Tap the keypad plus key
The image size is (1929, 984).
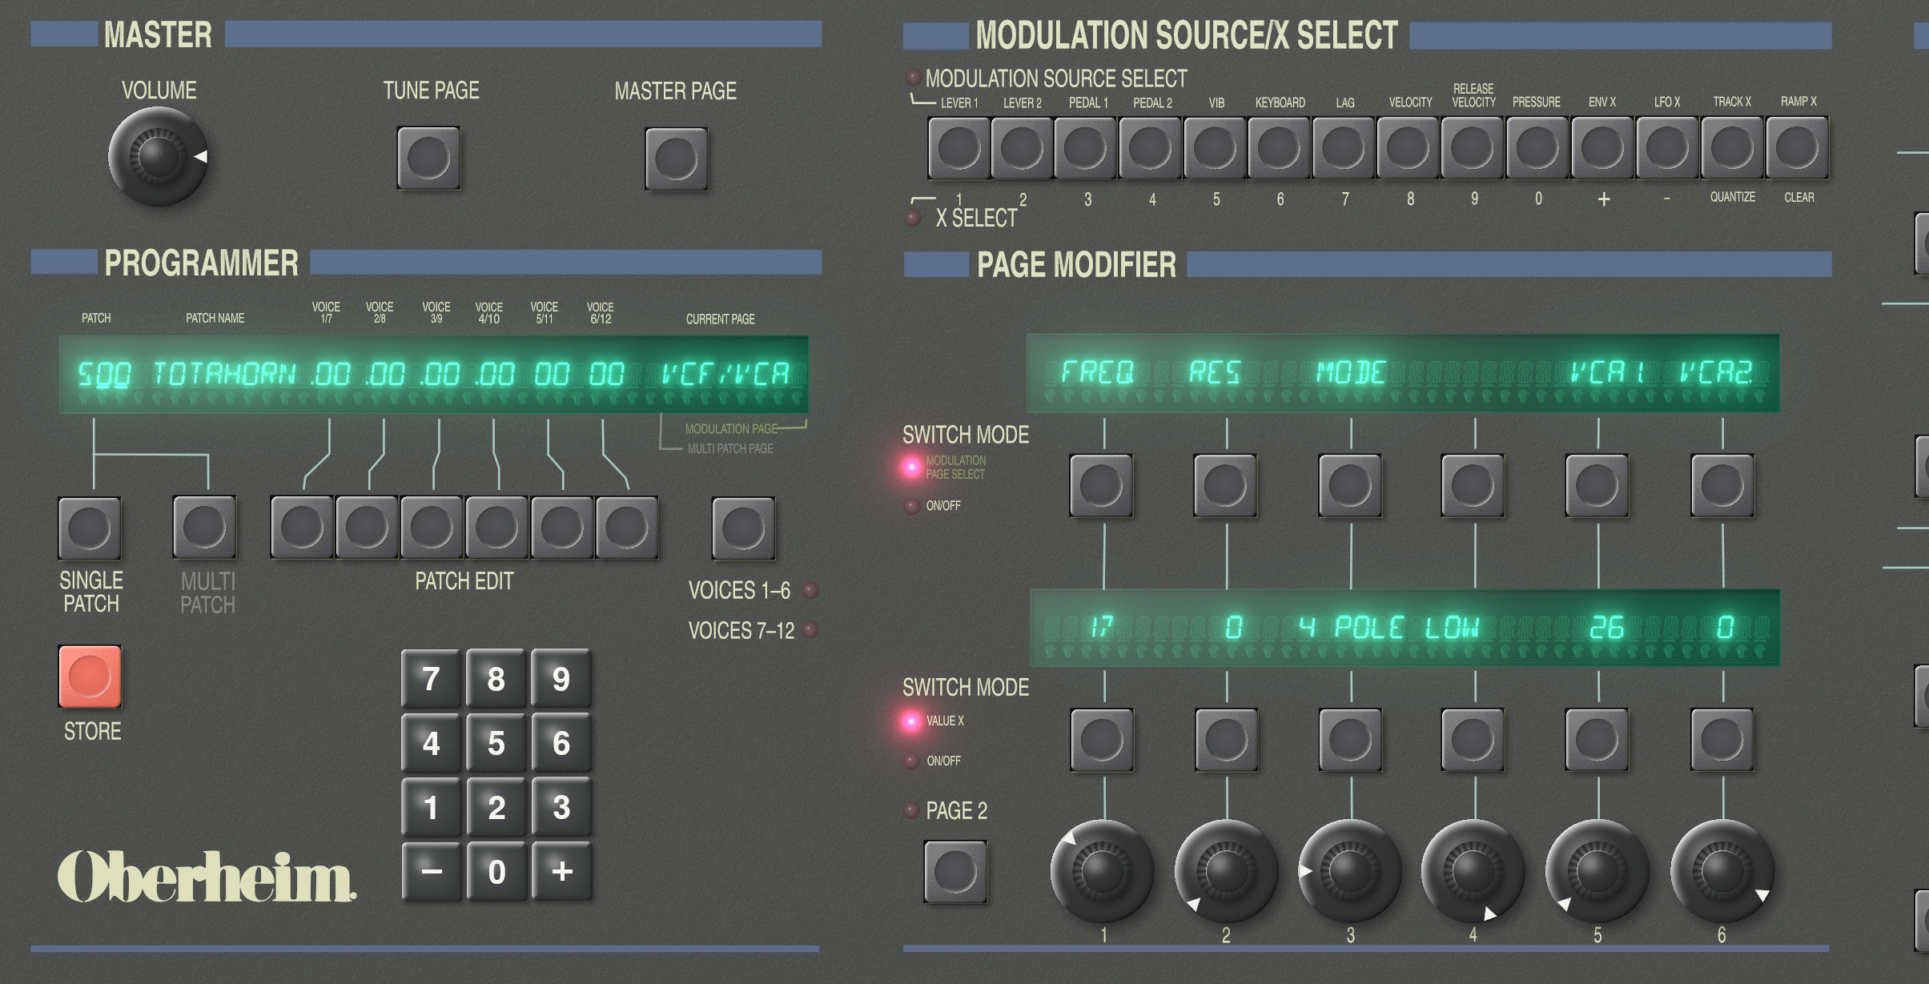tap(561, 871)
